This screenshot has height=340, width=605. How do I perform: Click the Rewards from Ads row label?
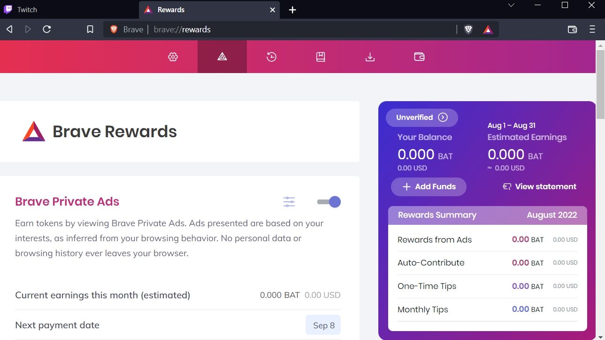tap(435, 240)
